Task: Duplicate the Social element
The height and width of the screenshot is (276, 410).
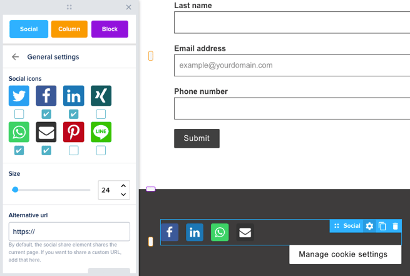Action: (x=382, y=226)
